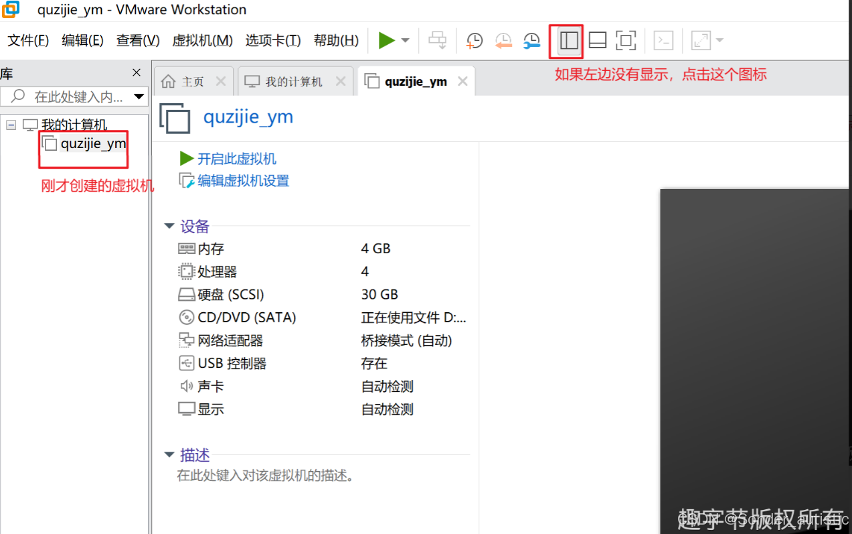Collapse the 描述 section
The image size is (852, 534).
pos(169,454)
